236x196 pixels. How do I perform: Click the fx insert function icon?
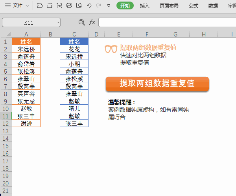pyautogui.click(x=92, y=22)
